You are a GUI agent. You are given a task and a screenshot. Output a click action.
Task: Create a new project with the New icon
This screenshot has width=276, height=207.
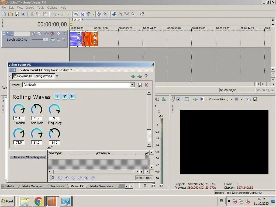4,14
